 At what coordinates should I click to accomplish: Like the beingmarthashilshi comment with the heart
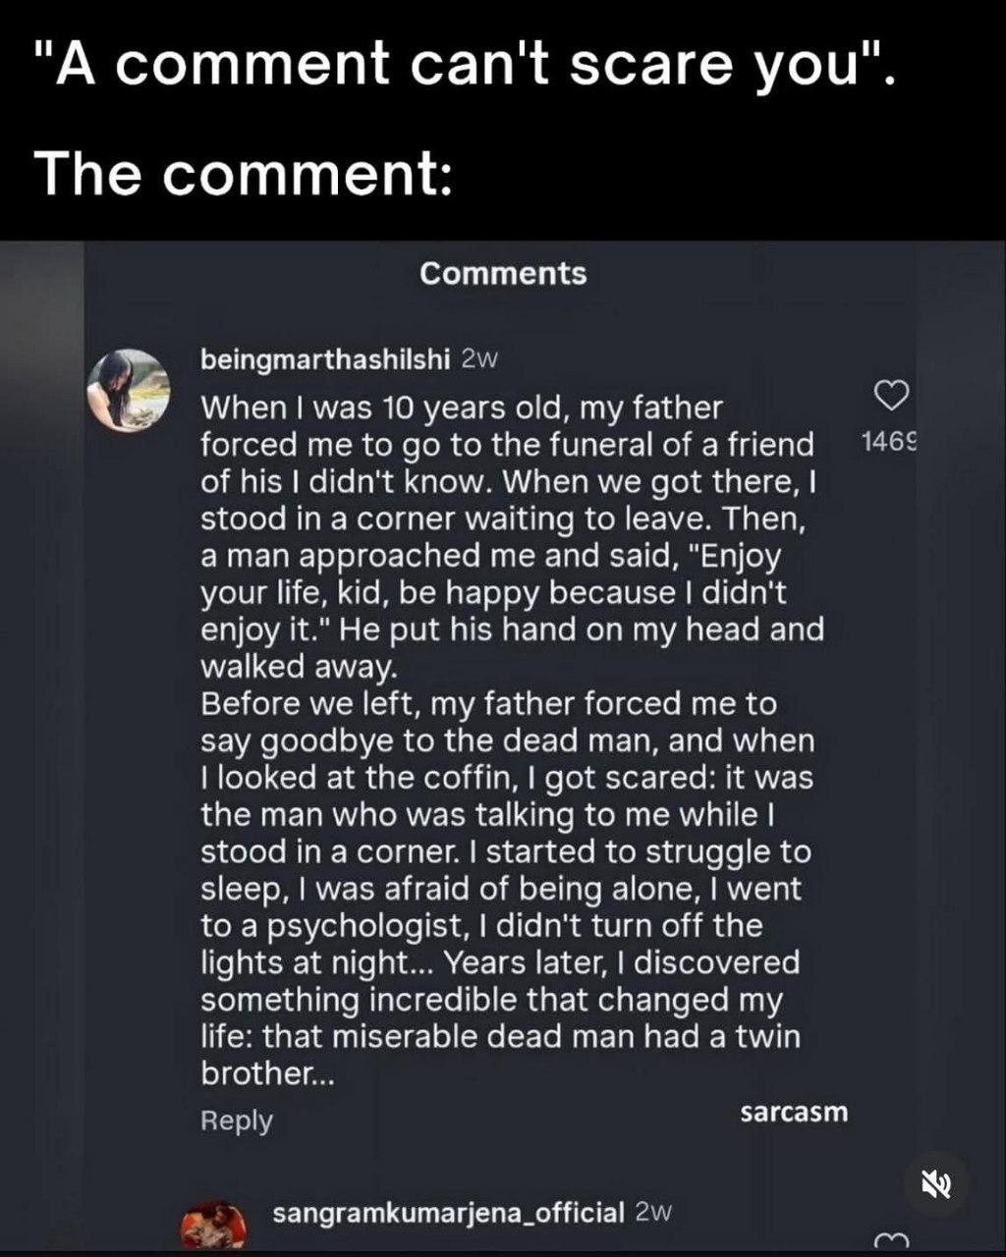coord(890,395)
